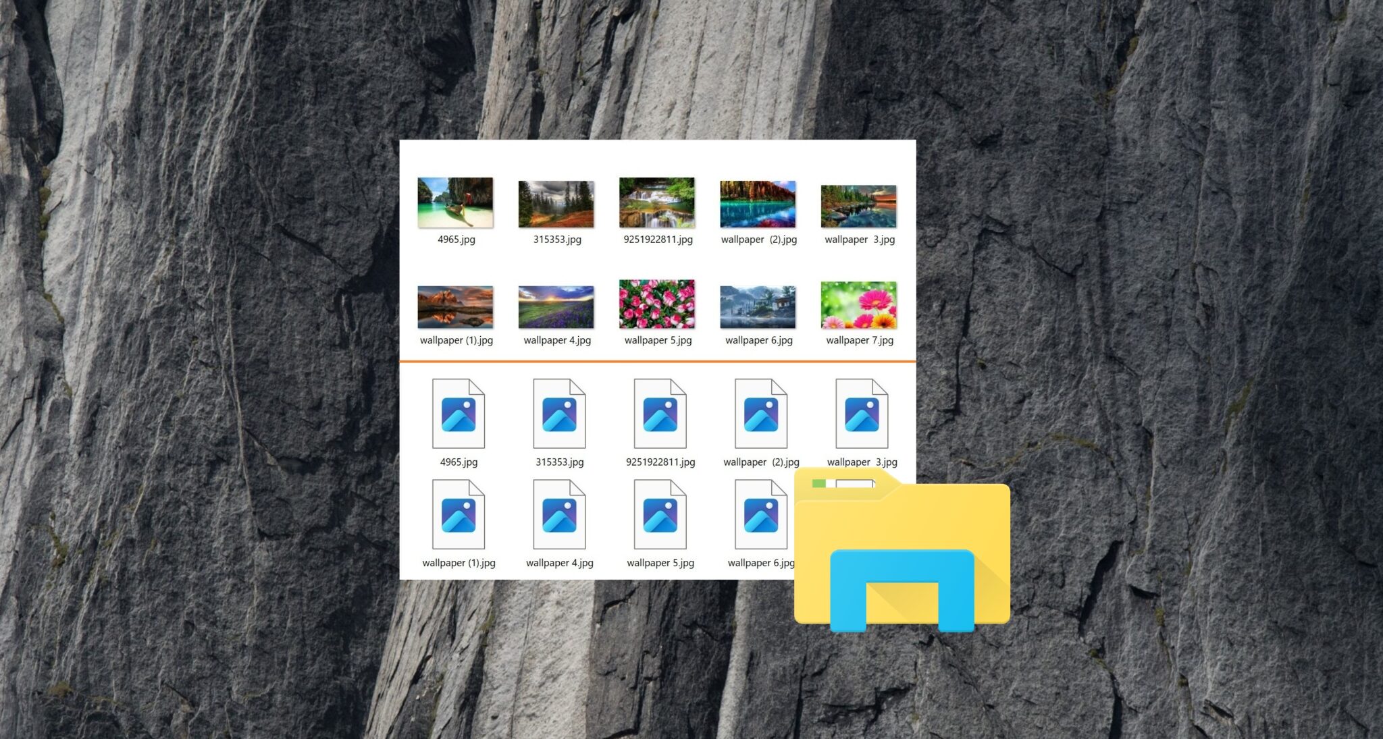1383x739 pixels.
Task: Click generic icon of wallpaper (2).jpg
Action: tap(761, 414)
